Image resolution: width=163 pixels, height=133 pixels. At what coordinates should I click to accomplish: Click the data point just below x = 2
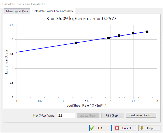tap(108, 38)
